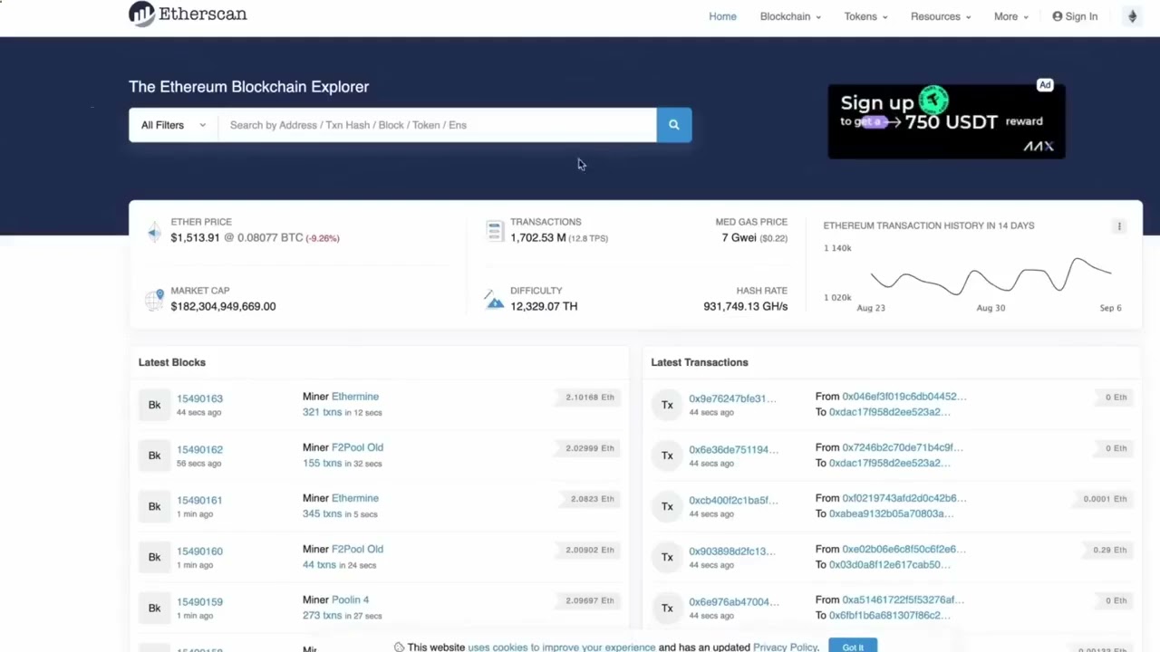
Task: Click the Tx icon of the first transaction
Action: tap(667, 405)
